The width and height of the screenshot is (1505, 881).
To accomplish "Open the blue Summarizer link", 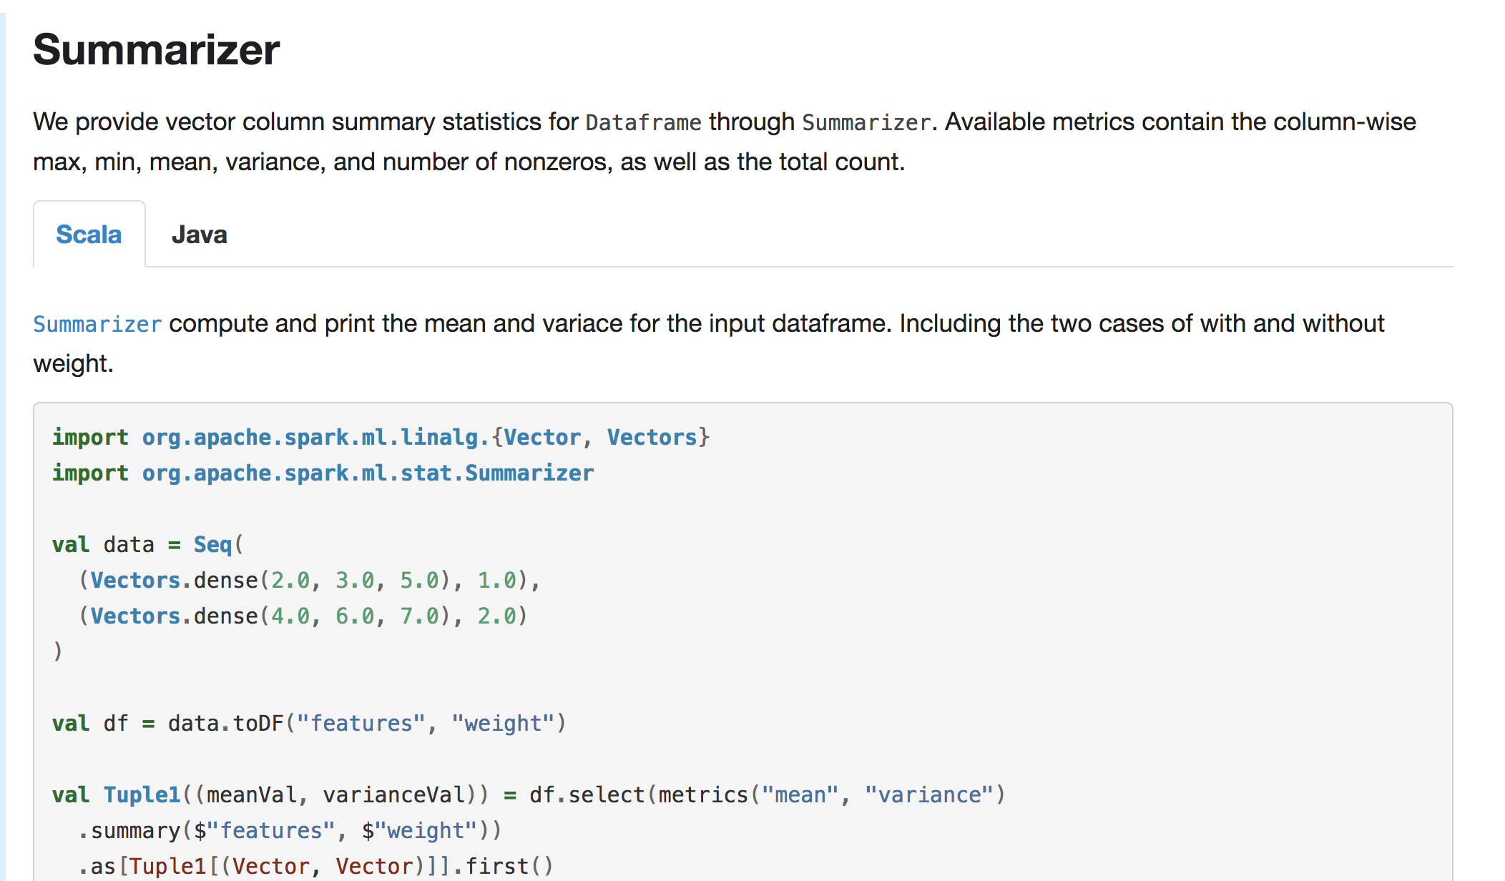I will 97,324.
